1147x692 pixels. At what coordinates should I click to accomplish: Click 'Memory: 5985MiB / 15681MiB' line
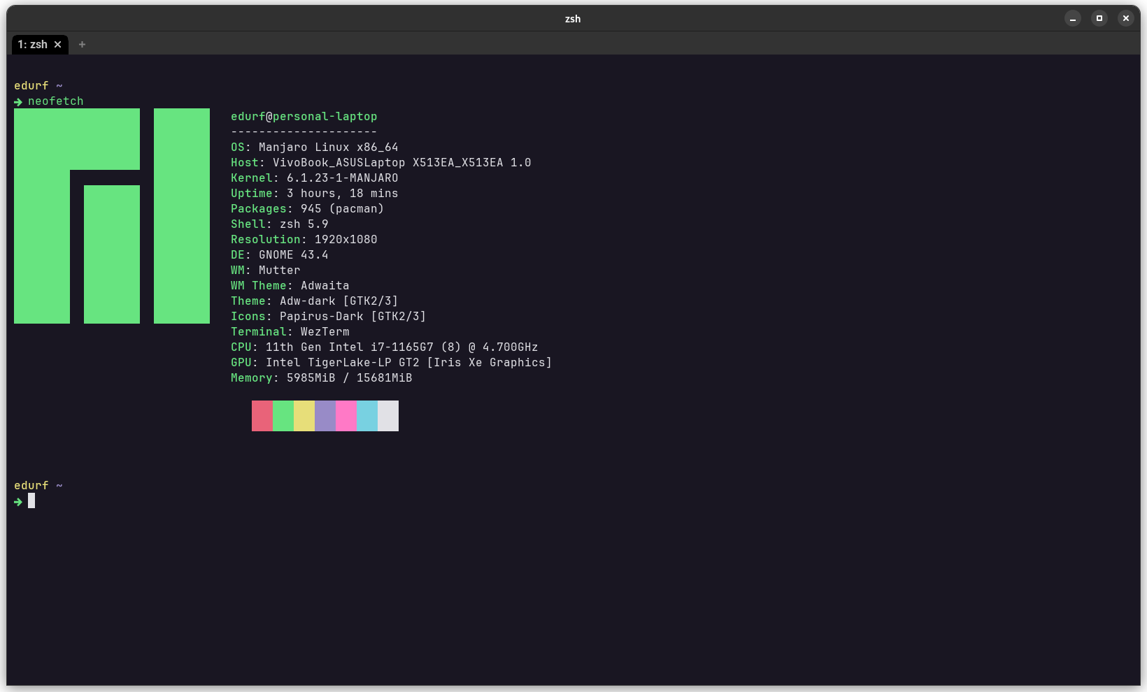pyautogui.click(x=322, y=378)
